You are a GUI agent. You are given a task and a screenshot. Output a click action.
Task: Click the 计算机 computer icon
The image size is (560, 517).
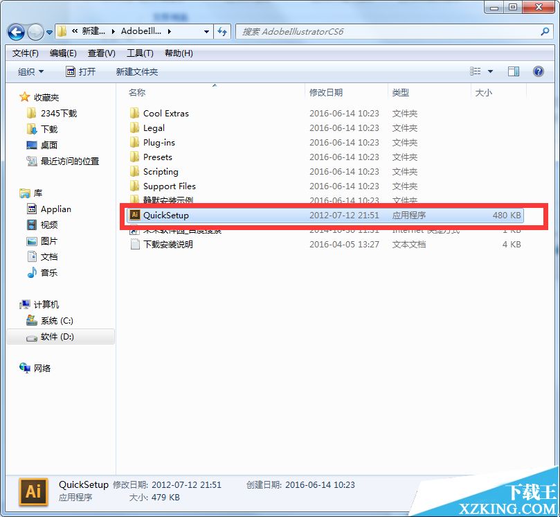pos(25,304)
